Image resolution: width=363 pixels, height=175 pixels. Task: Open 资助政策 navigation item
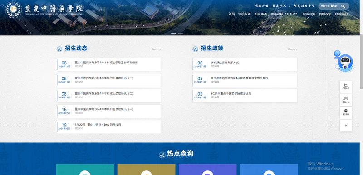point(325,14)
